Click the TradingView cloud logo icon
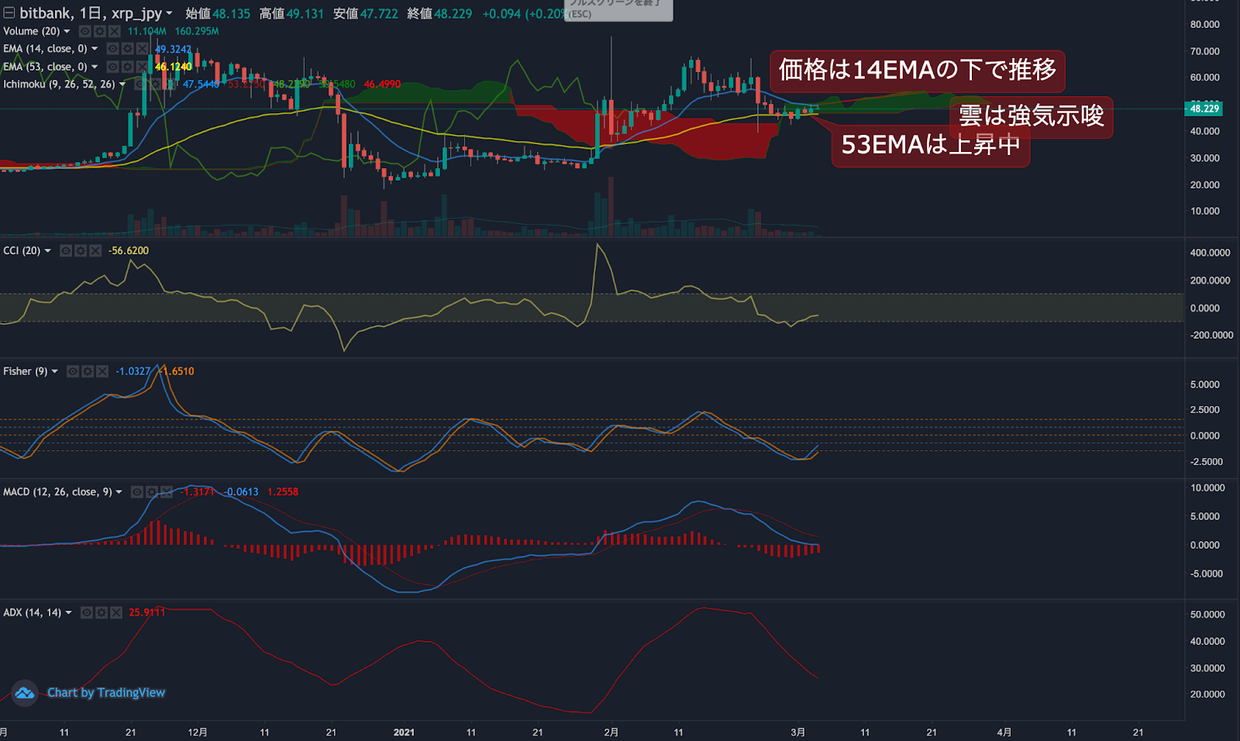Screen dimensions: 1240x741 pyautogui.click(x=25, y=693)
